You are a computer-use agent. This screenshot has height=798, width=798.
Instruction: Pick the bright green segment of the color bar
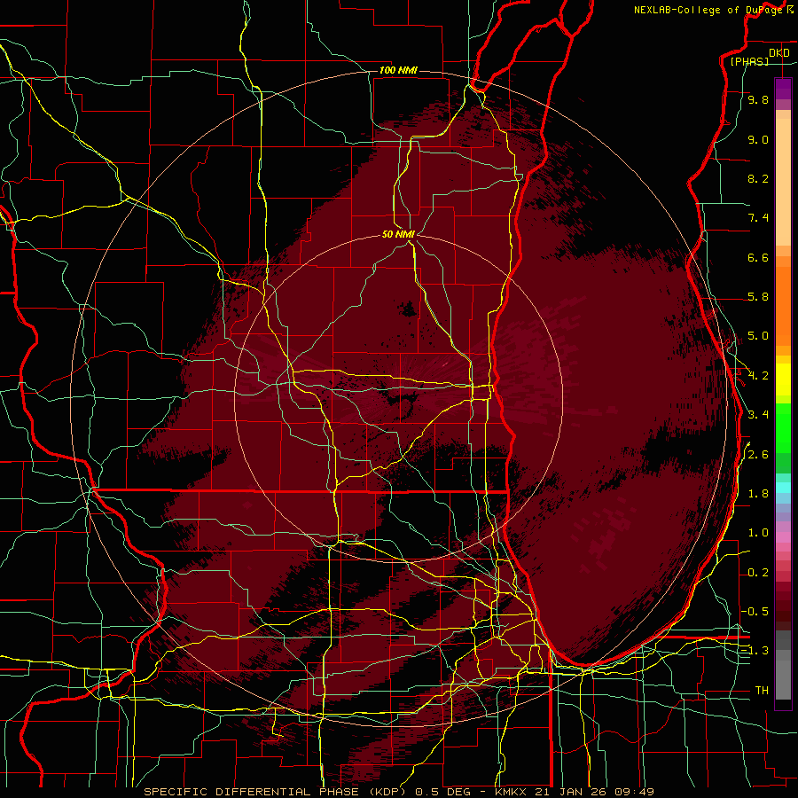click(783, 427)
